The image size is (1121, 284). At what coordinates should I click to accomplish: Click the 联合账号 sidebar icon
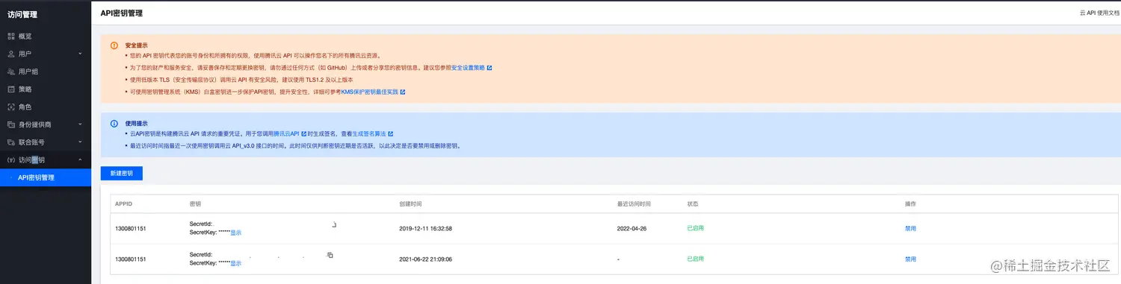coord(10,142)
